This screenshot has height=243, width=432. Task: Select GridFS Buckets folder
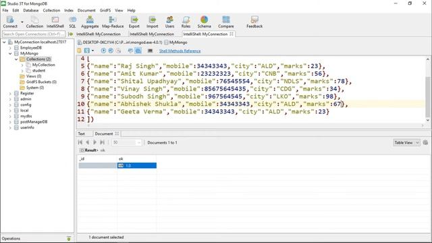pos(41,82)
